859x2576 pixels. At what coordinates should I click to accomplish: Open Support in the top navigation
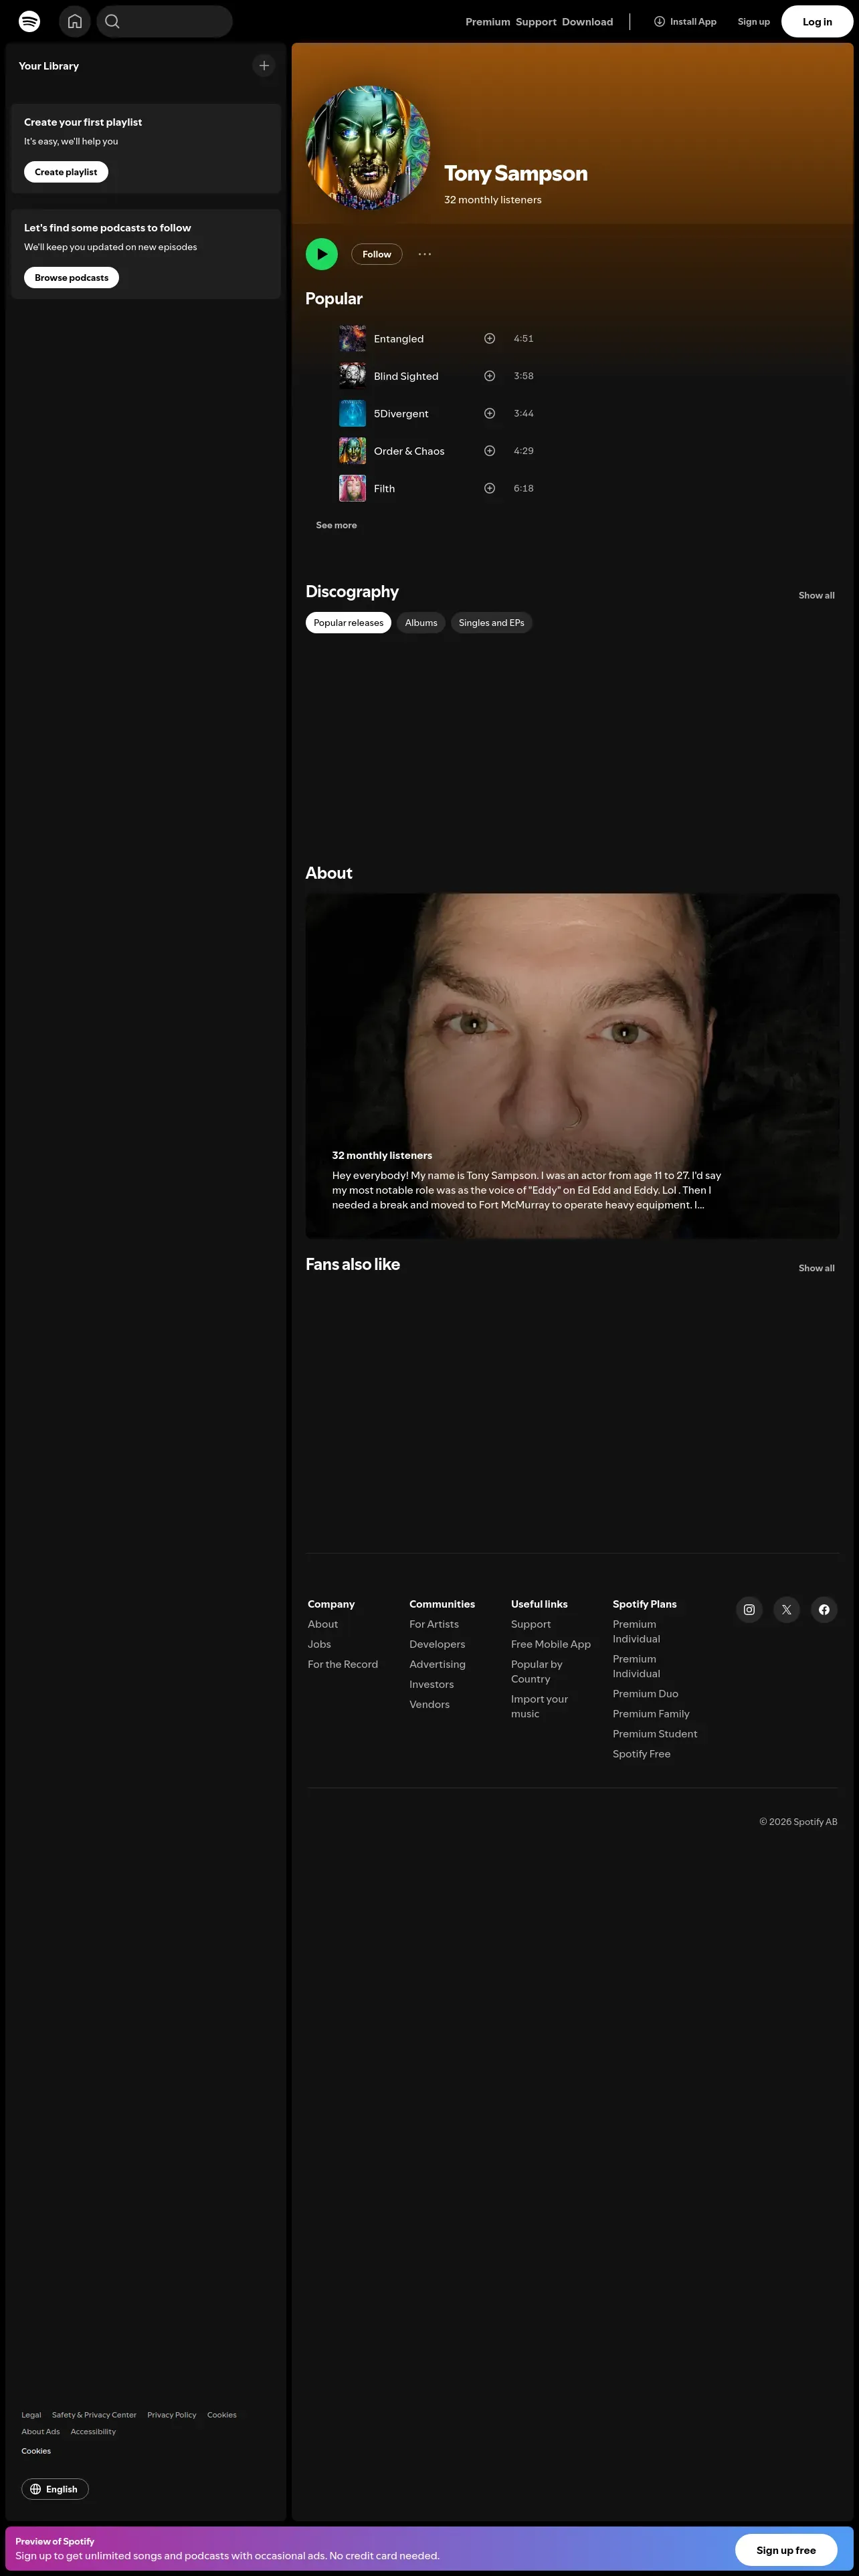[536, 22]
